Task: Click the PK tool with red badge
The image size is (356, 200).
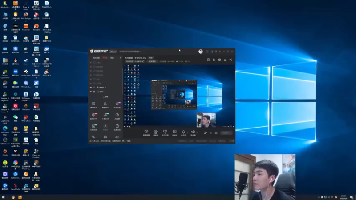Action: [x=93, y=116]
